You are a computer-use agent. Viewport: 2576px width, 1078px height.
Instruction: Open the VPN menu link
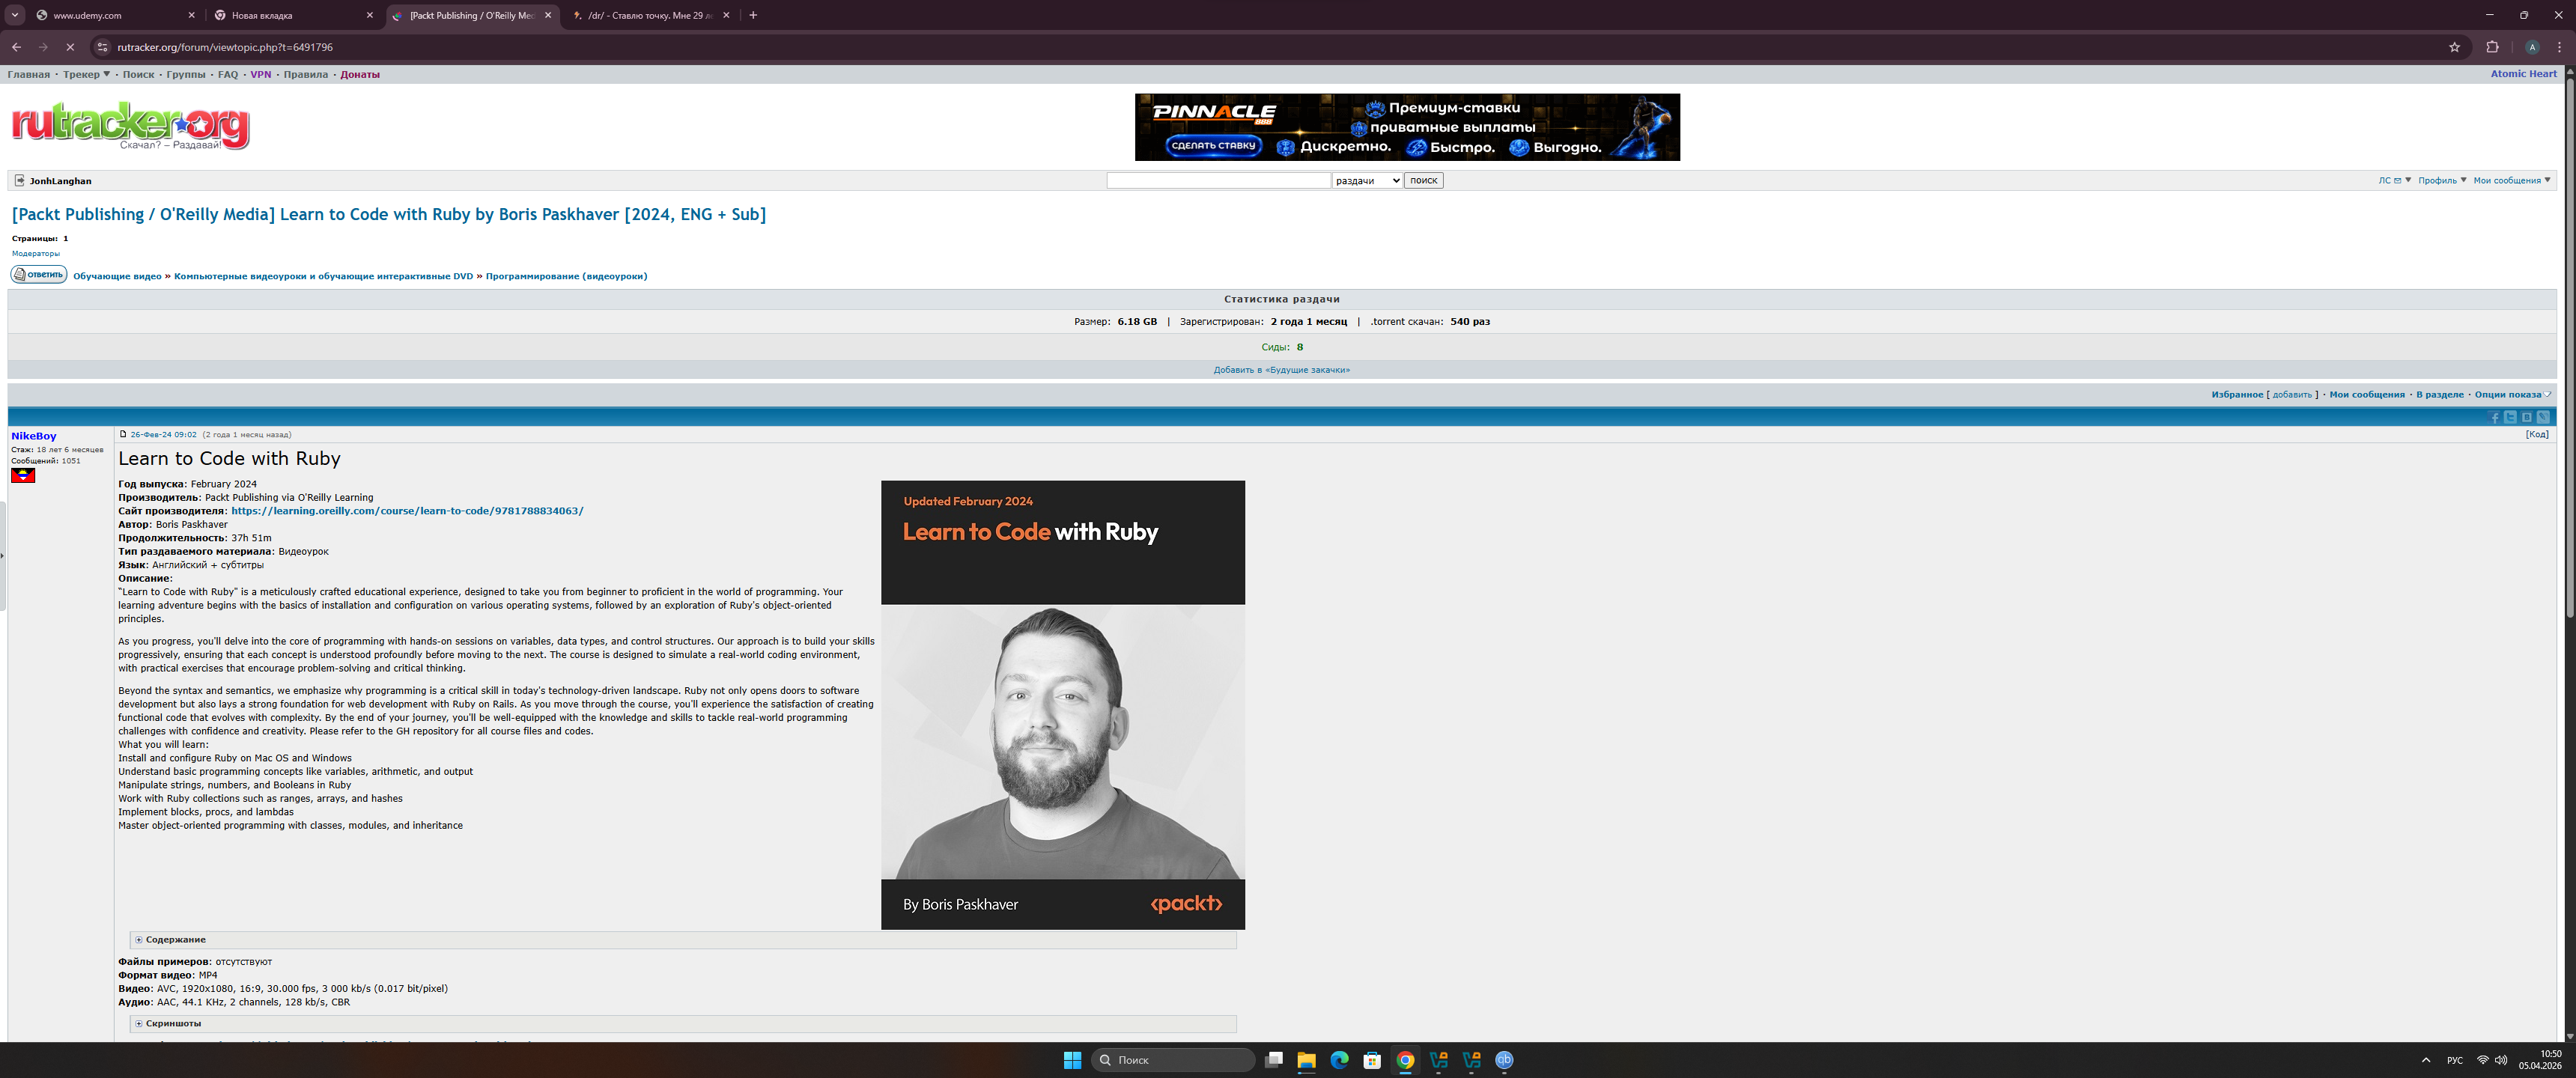click(x=261, y=74)
